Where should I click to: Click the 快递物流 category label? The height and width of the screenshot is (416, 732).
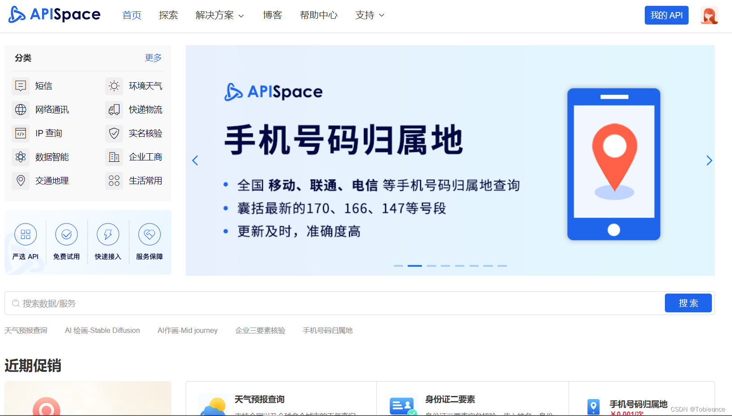(x=146, y=109)
